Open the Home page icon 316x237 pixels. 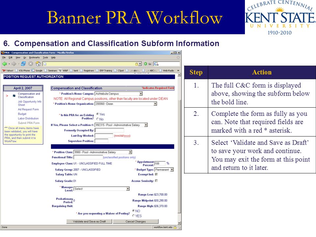coord(38,64)
